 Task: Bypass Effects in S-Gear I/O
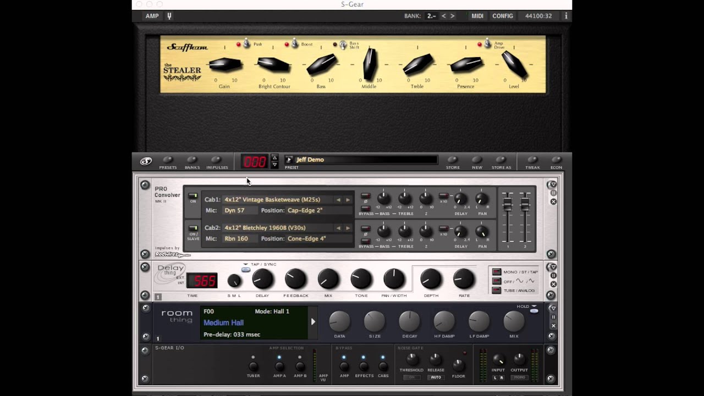pos(363,366)
